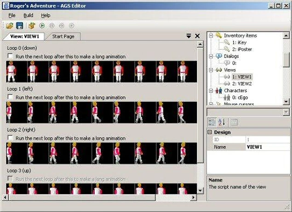Sort properties alphabetically with A-Z icon
This screenshot has width=292, height=212.
pos(222,122)
